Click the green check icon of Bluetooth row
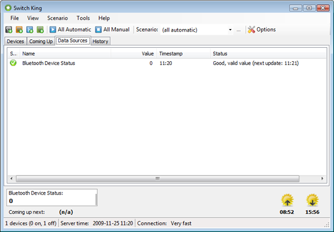The image size is (334, 232). (x=13, y=63)
